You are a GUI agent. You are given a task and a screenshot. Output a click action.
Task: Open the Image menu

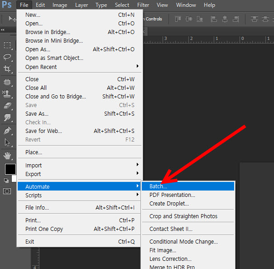pos(60,5)
